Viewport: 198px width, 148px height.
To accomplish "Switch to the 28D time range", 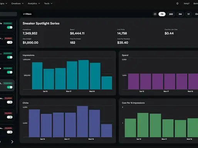I will (171, 14).
